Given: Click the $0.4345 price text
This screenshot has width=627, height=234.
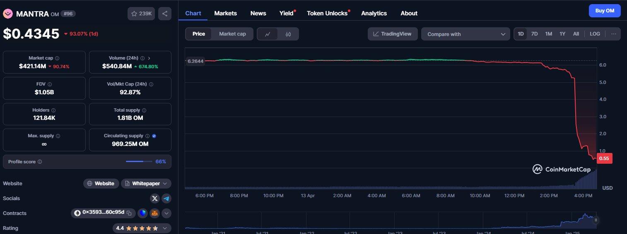Looking at the screenshot, I should tap(31, 33).
